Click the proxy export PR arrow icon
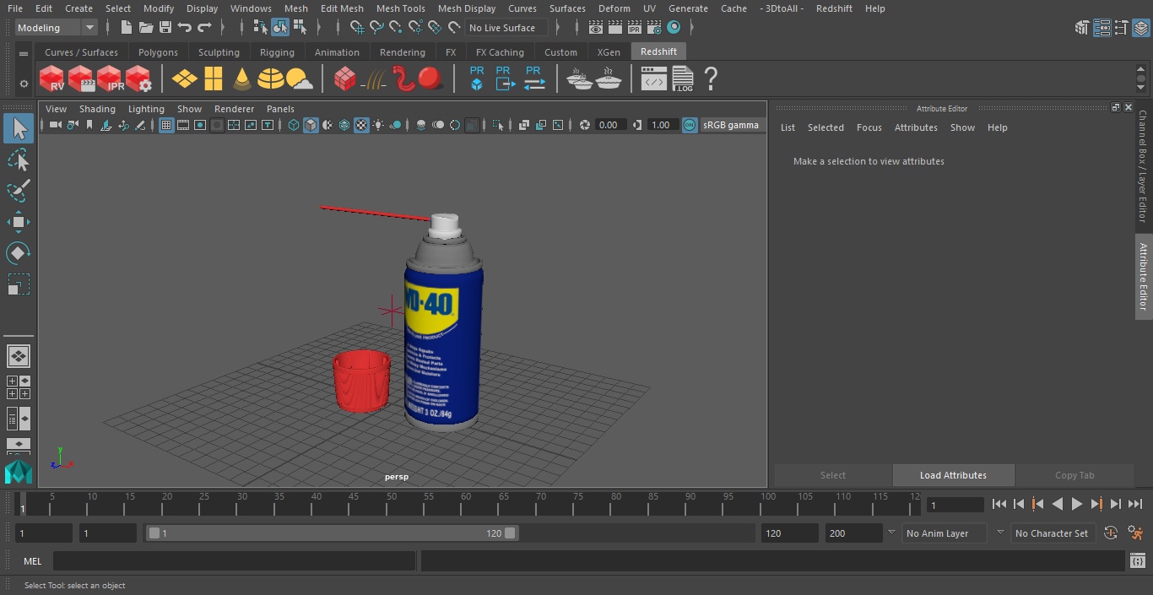This screenshot has width=1153, height=595. [504, 78]
